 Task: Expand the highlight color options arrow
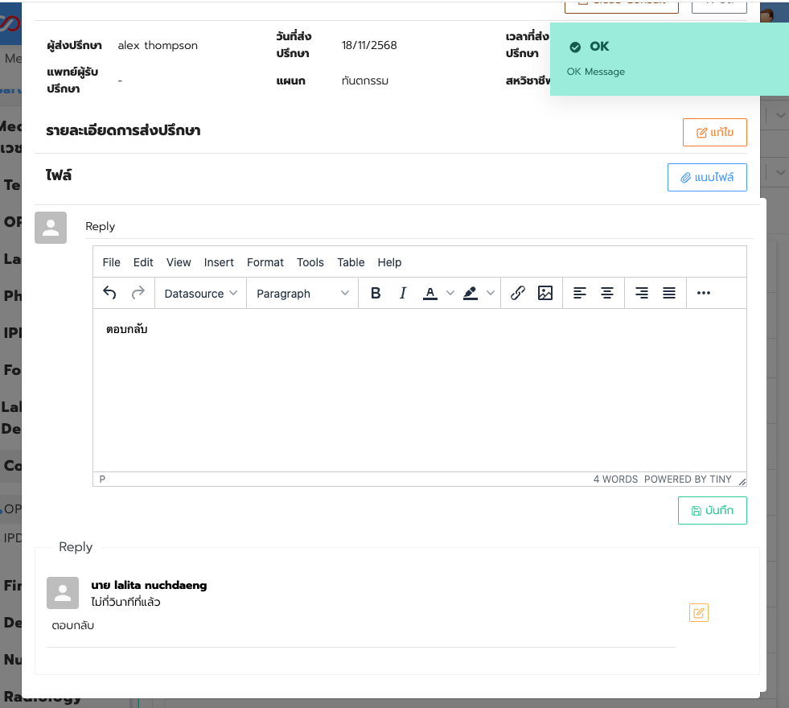[491, 294]
